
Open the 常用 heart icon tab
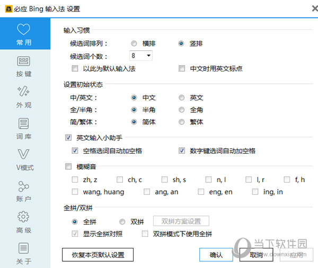click(25, 34)
